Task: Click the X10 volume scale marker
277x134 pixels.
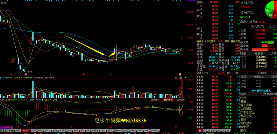Action: pyautogui.click(x=189, y=97)
